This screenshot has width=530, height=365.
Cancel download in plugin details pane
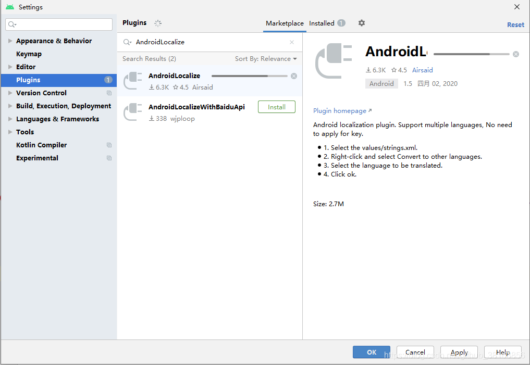[x=516, y=54]
